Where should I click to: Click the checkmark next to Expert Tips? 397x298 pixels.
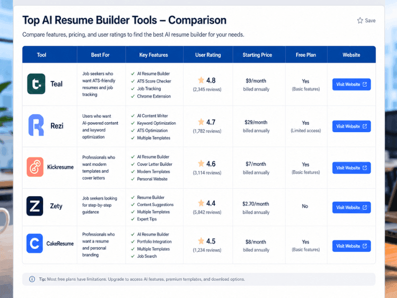pyautogui.click(x=132, y=219)
